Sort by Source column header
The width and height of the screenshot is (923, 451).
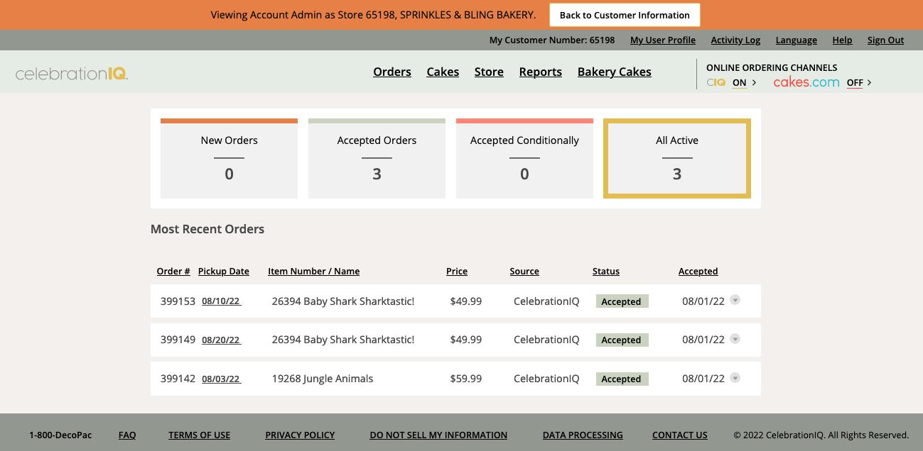tap(524, 271)
